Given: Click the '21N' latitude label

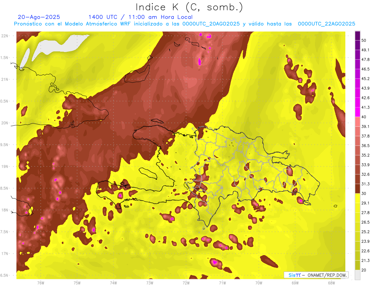Looking at the screenshot, I should (5, 79).
